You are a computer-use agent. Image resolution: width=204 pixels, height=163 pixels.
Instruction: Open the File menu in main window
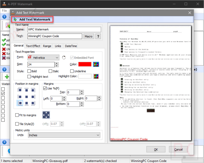(x=4, y=11)
